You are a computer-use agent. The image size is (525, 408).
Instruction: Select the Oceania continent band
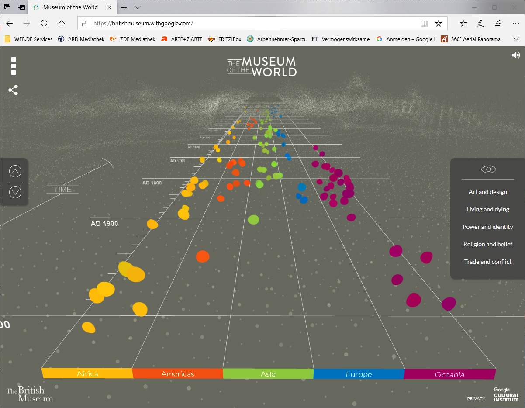click(x=449, y=374)
